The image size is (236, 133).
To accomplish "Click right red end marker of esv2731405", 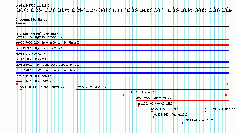I will (228, 84).
